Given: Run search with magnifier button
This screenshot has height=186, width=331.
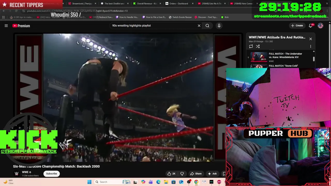Looking at the screenshot, I should [x=207, y=26].
